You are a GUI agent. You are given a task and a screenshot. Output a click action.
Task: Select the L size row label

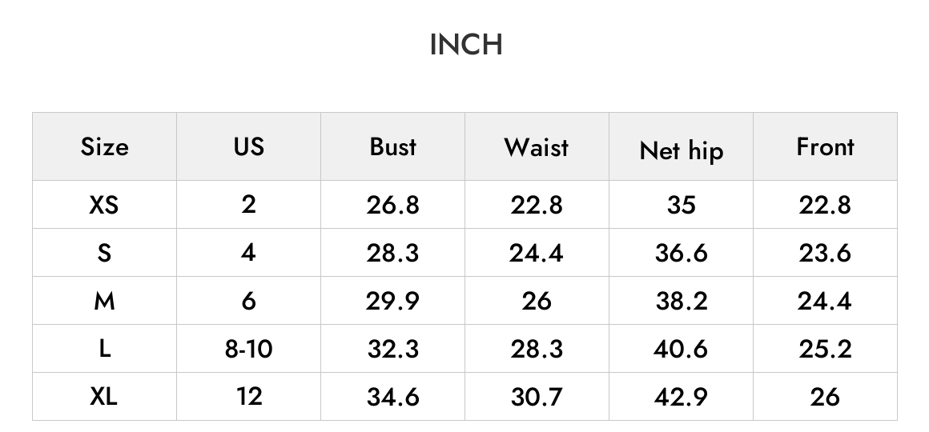pos(104,349)
